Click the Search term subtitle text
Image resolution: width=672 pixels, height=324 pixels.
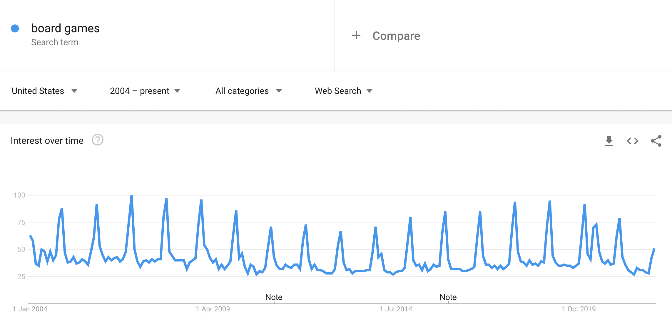click(x=55, y=42)
